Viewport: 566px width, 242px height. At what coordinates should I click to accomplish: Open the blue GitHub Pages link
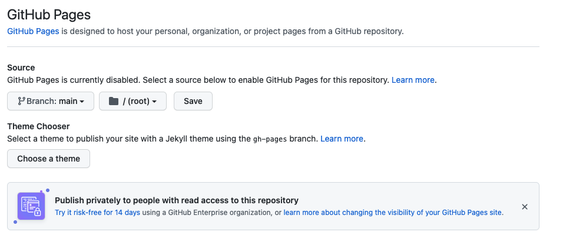pyautogui.click(x=33, y=31)
